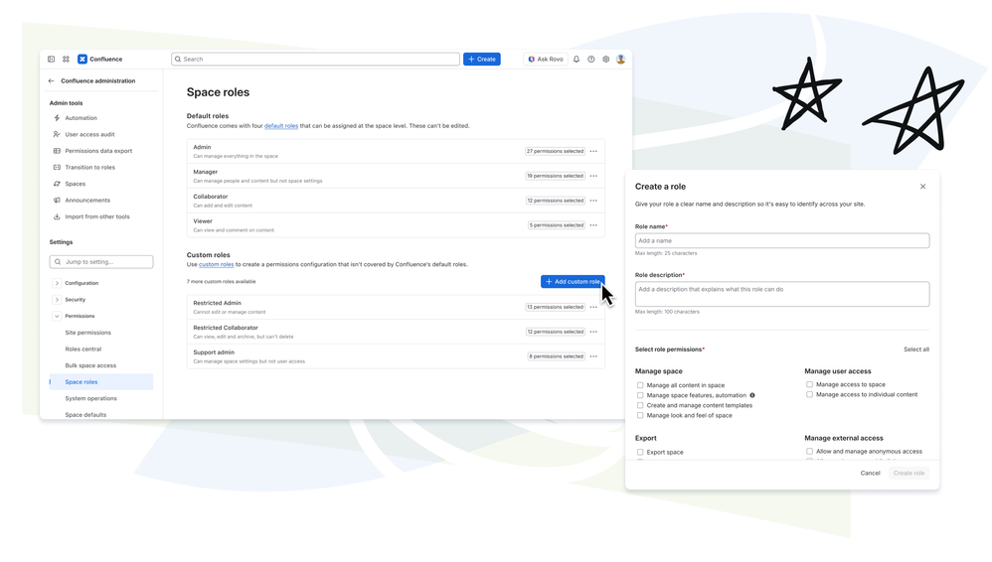Open Automation in Admin tools
The height and width of the screenshot is (562, 992).
(81, 118)
